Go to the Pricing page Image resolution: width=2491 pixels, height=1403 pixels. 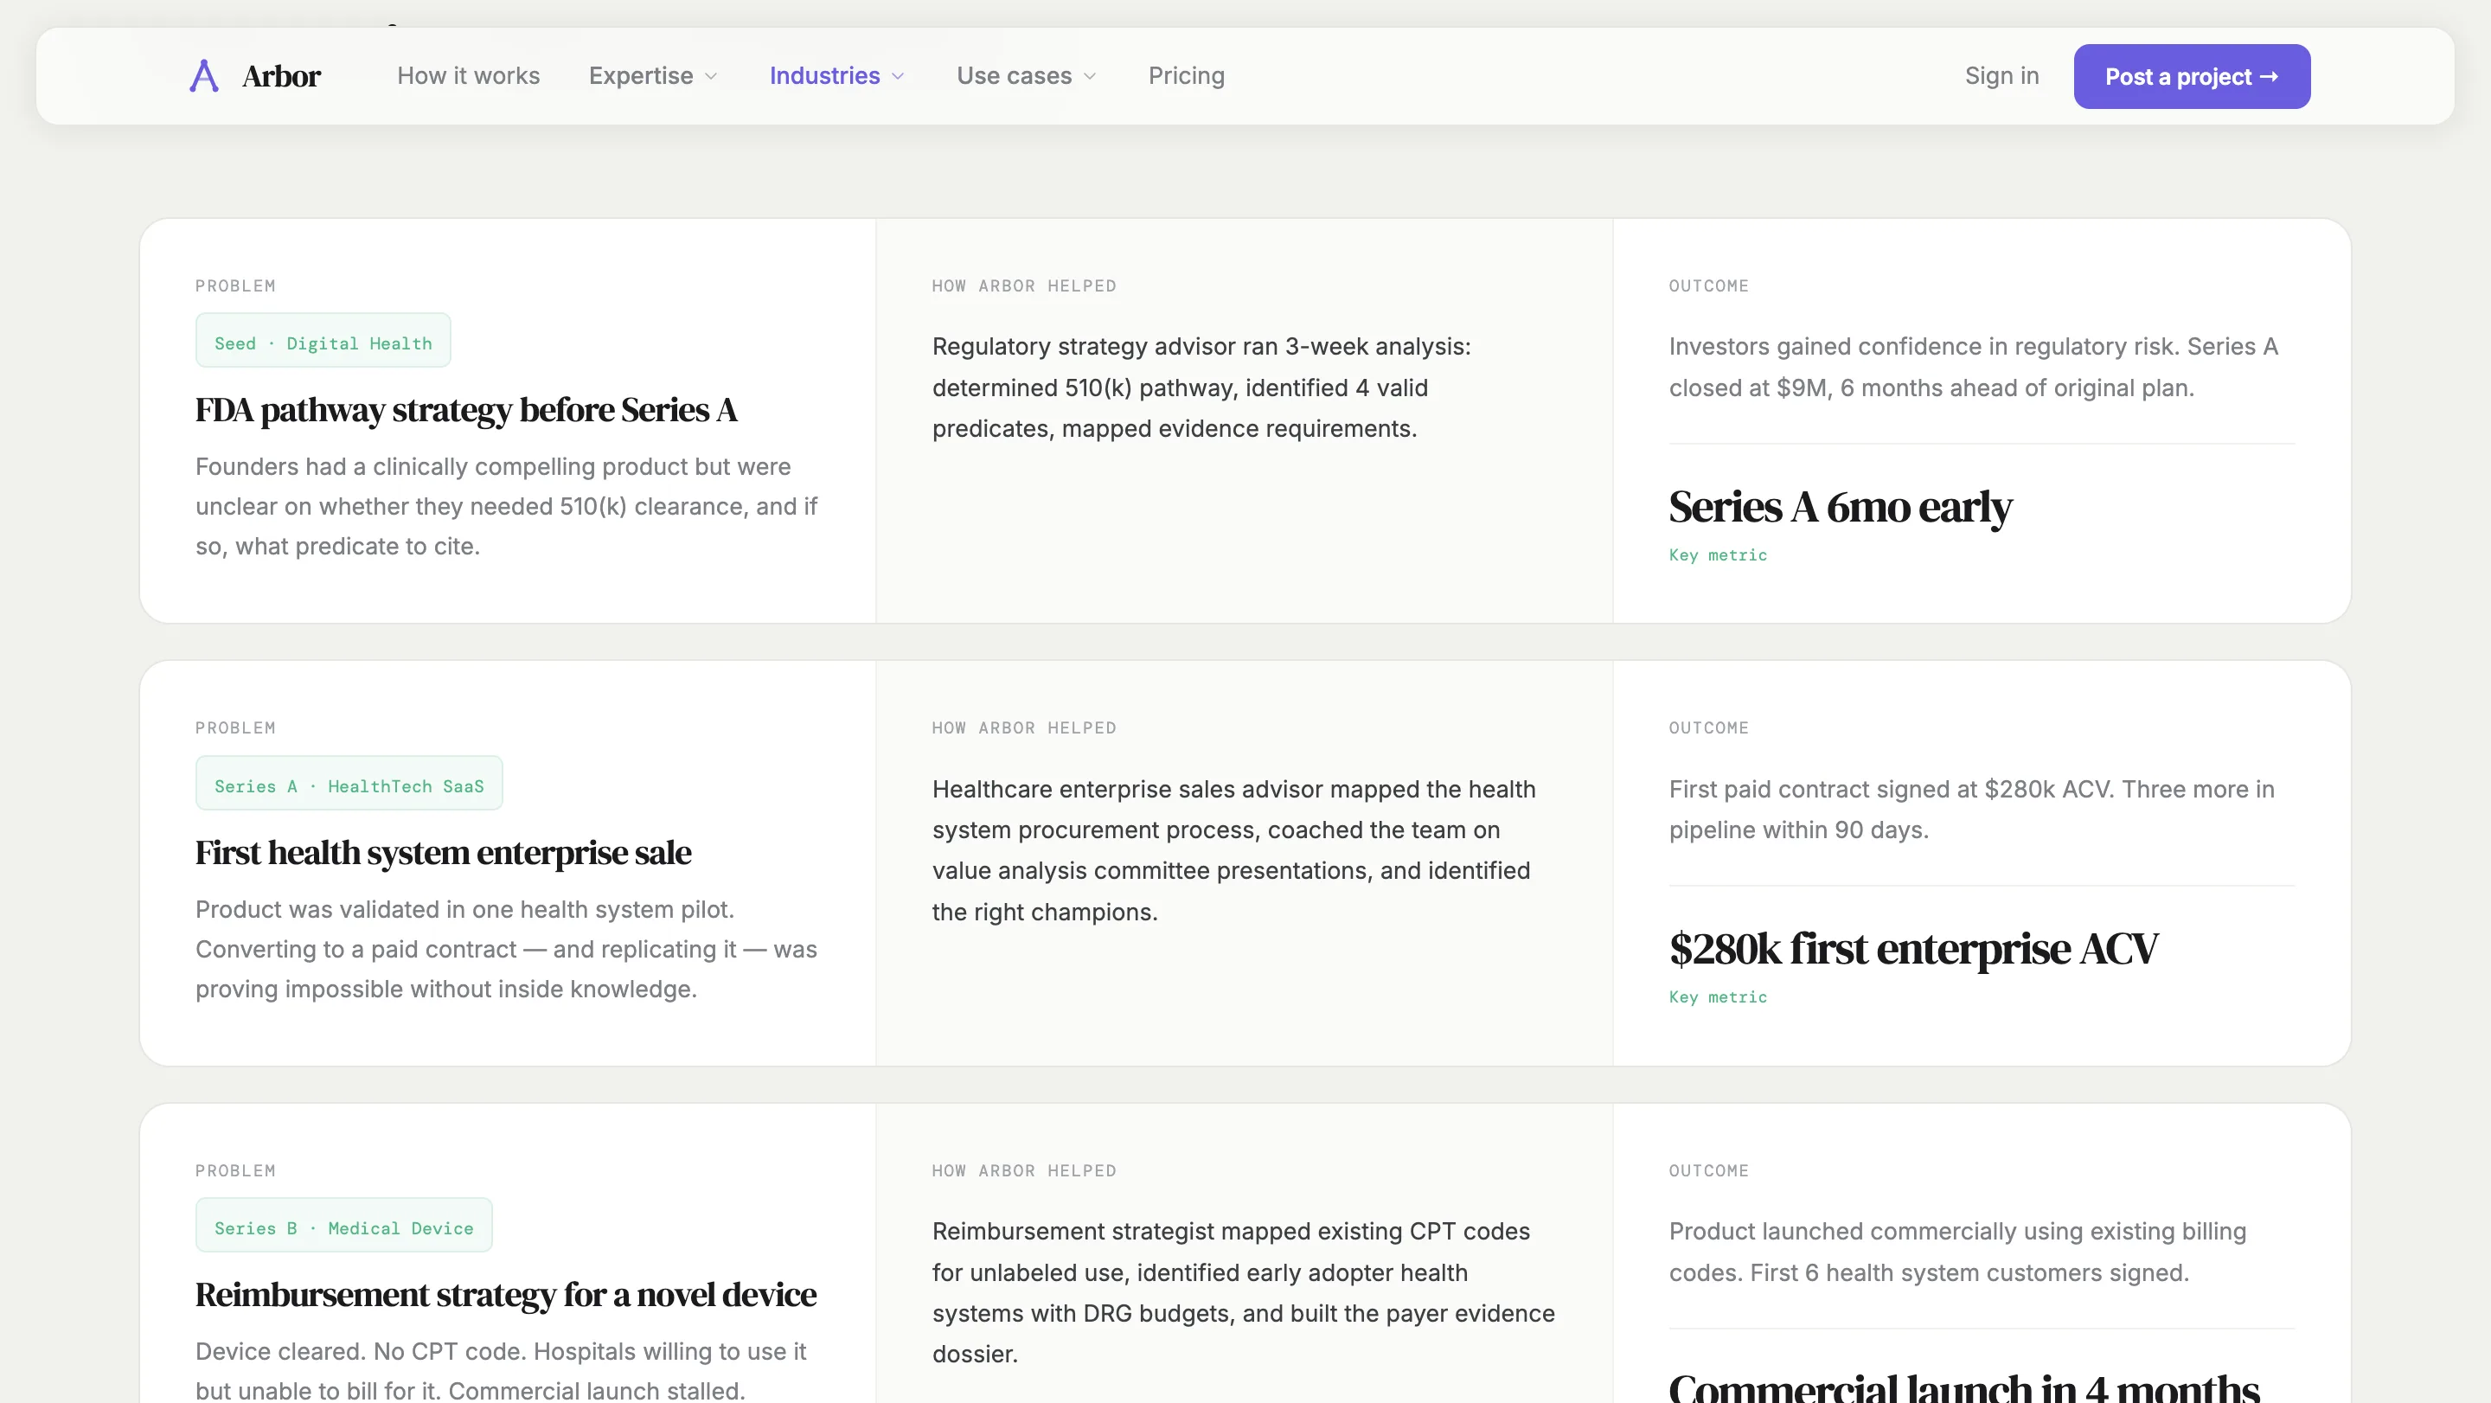pyautogui.click(x=1187, y=75)
